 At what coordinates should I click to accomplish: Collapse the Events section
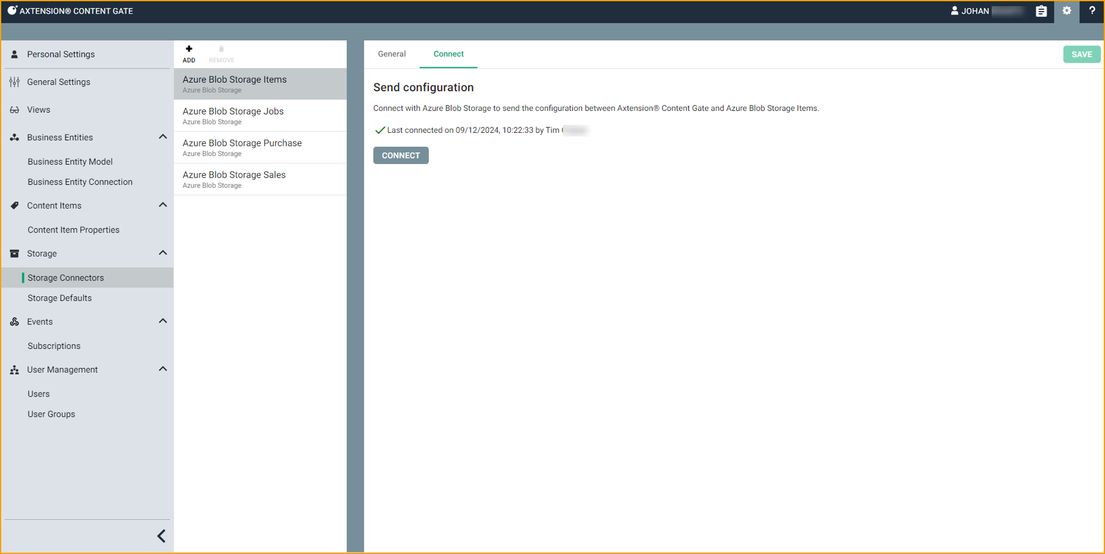(163, 321)
